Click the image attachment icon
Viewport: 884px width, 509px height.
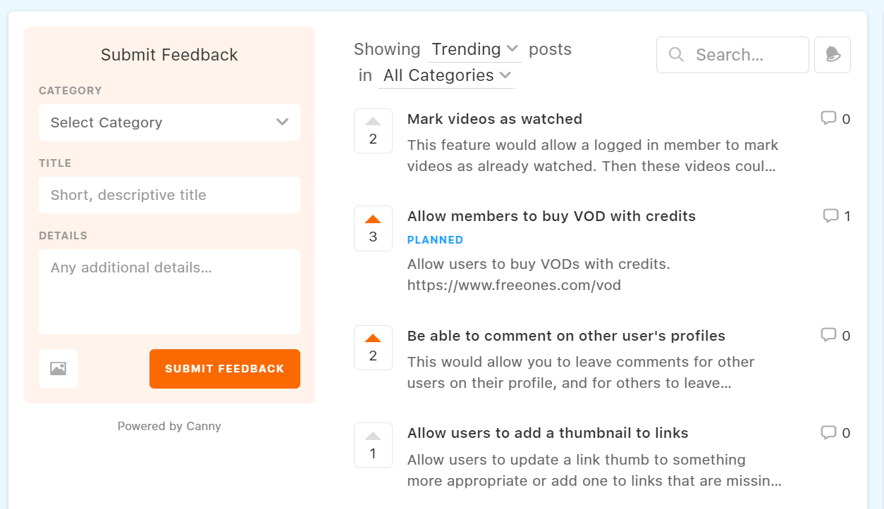click(58, 368)
